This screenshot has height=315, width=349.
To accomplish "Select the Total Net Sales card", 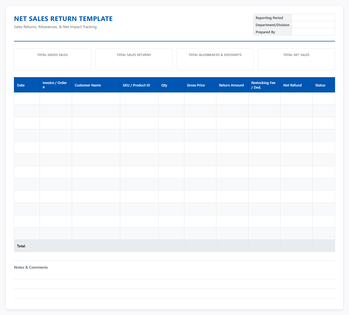I will [x=296, y=59].
